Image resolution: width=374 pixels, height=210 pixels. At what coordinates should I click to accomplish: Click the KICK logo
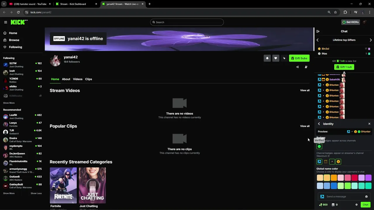pos(19,22)
